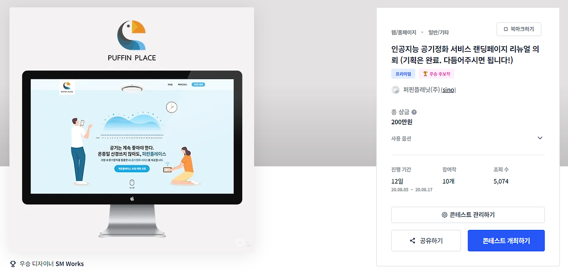Image resolution: width=568 pixels, height=272 pixels.
Task: Click the trophy icon beside 우승 디자이너
Action: [x=12, y=264]
